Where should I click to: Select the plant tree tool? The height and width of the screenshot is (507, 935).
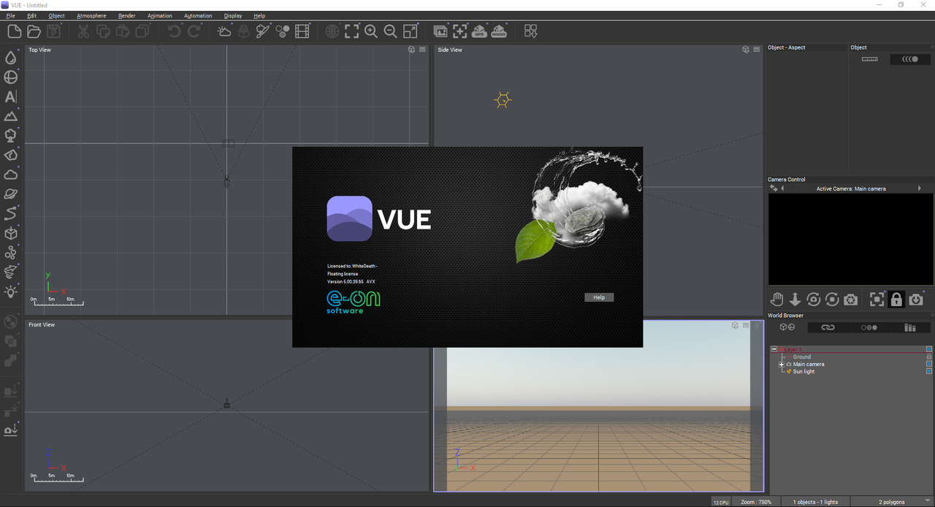click(x=11, y=135)
